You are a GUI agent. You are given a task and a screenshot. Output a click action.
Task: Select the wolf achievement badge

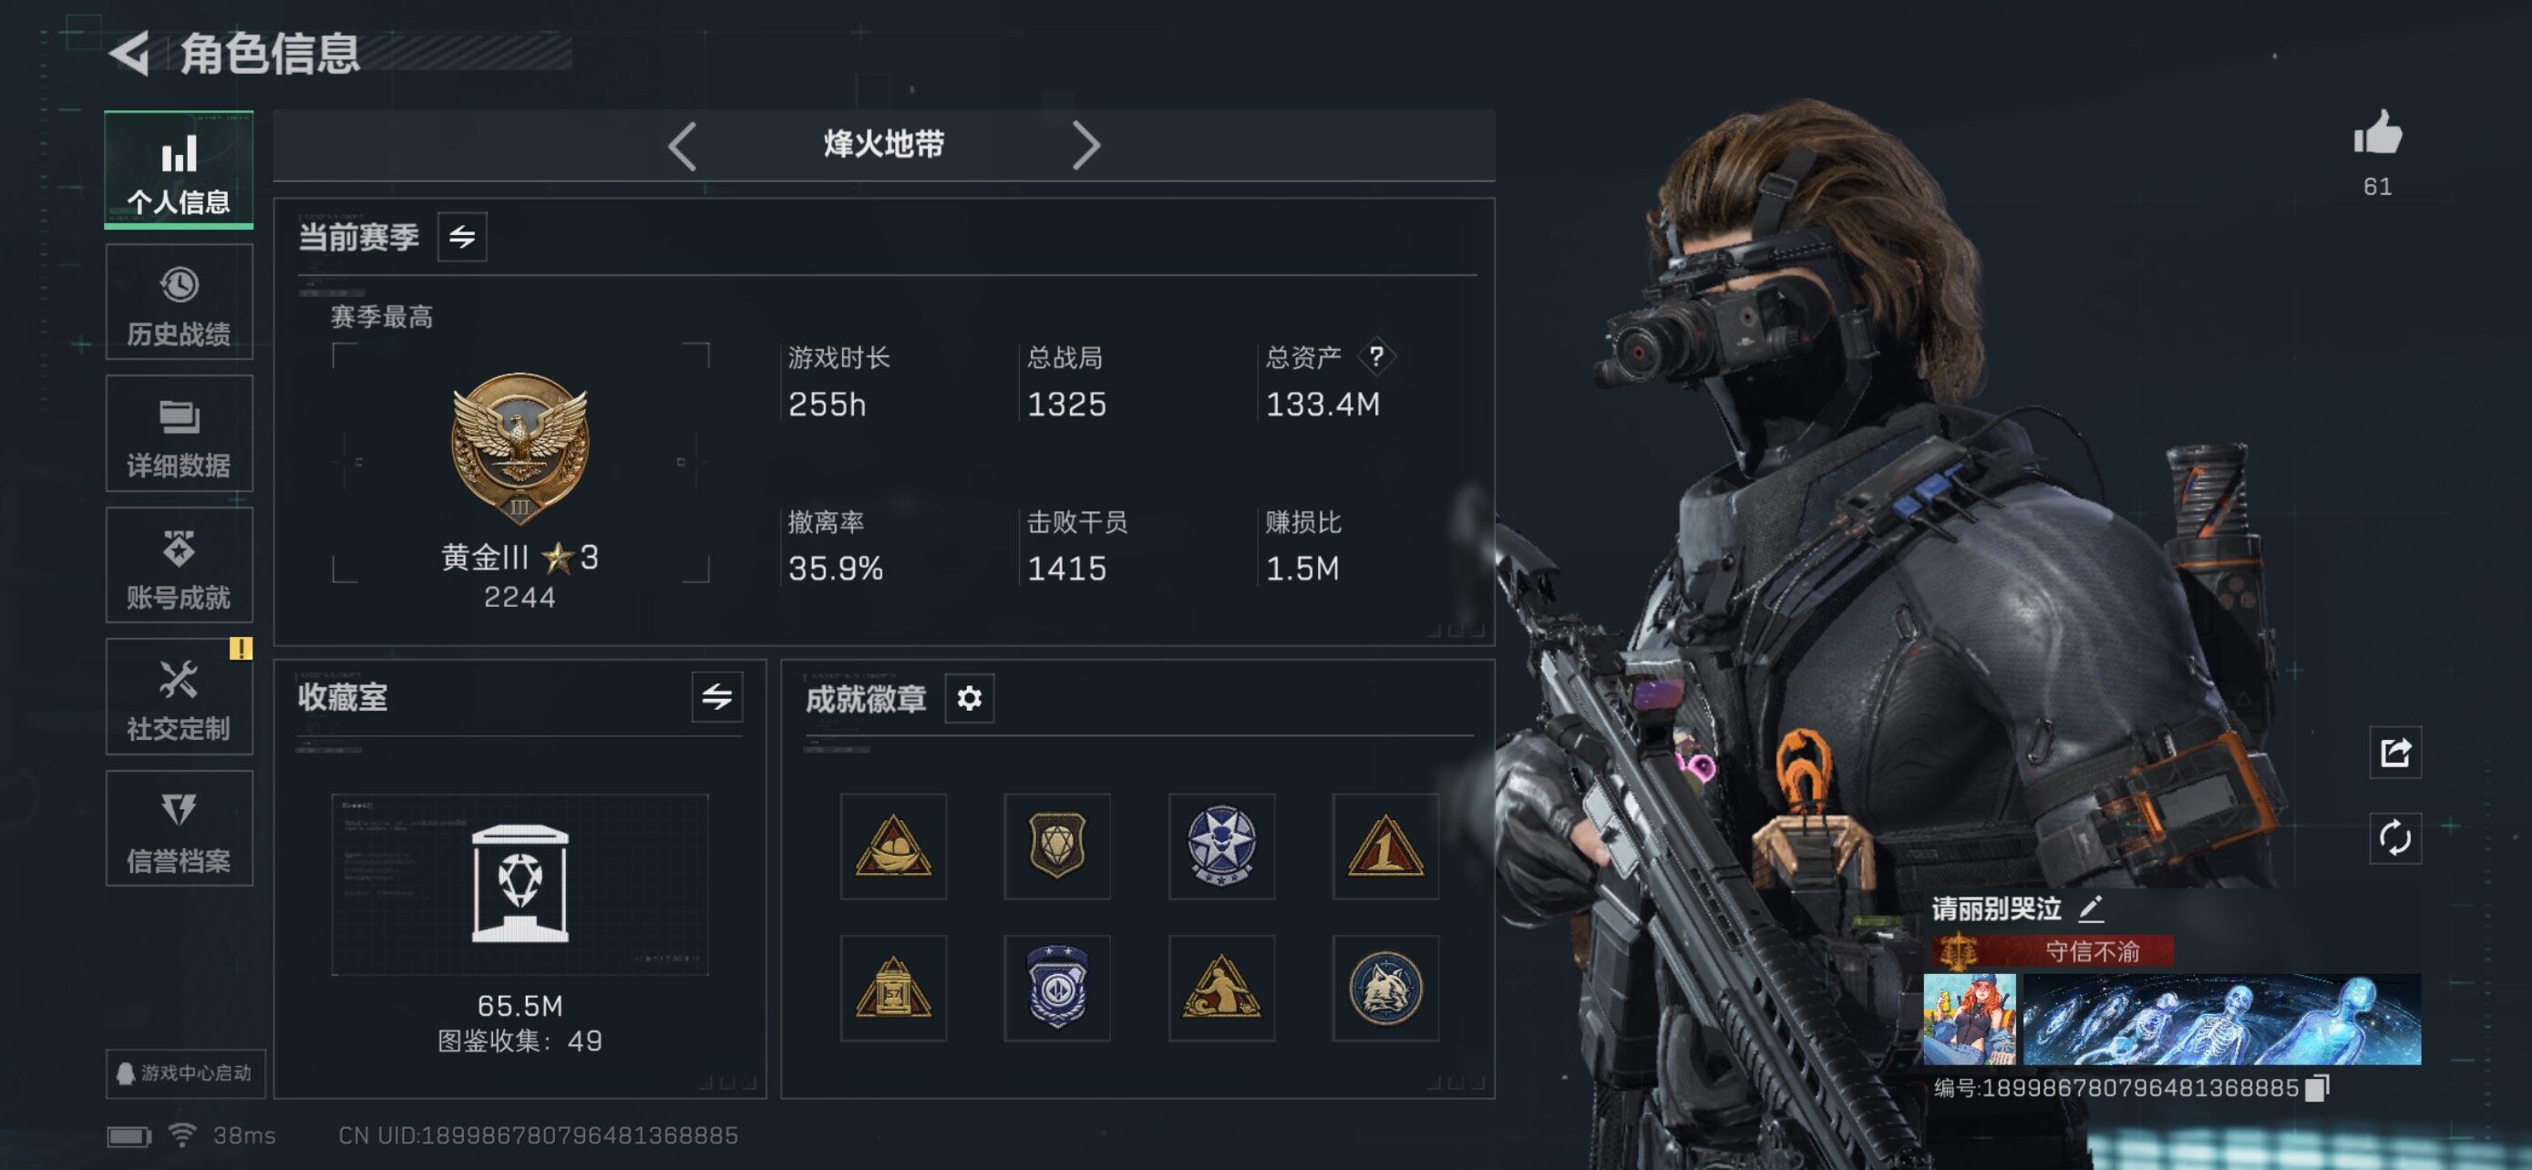[1384, 989]
